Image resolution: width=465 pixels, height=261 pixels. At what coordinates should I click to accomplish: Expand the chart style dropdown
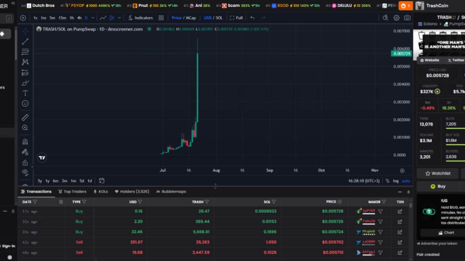click(x=119, y=18)
